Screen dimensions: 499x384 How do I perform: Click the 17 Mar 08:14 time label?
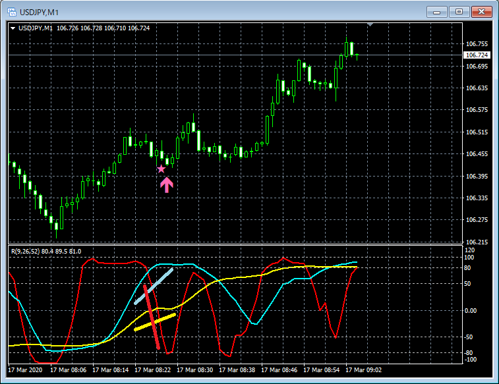(x=111, y=370)
